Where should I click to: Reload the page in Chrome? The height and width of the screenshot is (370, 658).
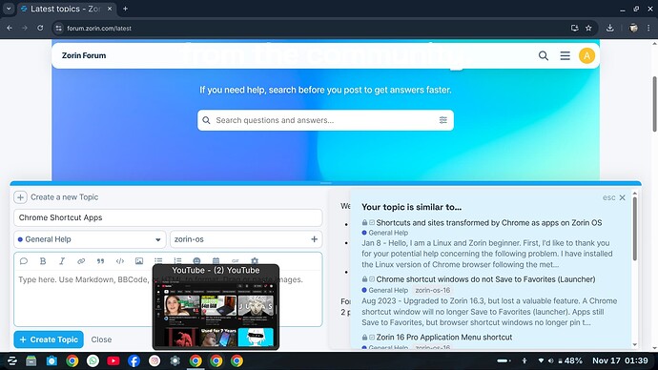(x=40, y=28)
